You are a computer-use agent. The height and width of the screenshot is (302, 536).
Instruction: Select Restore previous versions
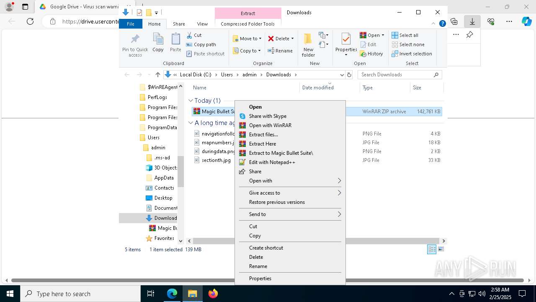pyautogui.click(x=290, y=202)
